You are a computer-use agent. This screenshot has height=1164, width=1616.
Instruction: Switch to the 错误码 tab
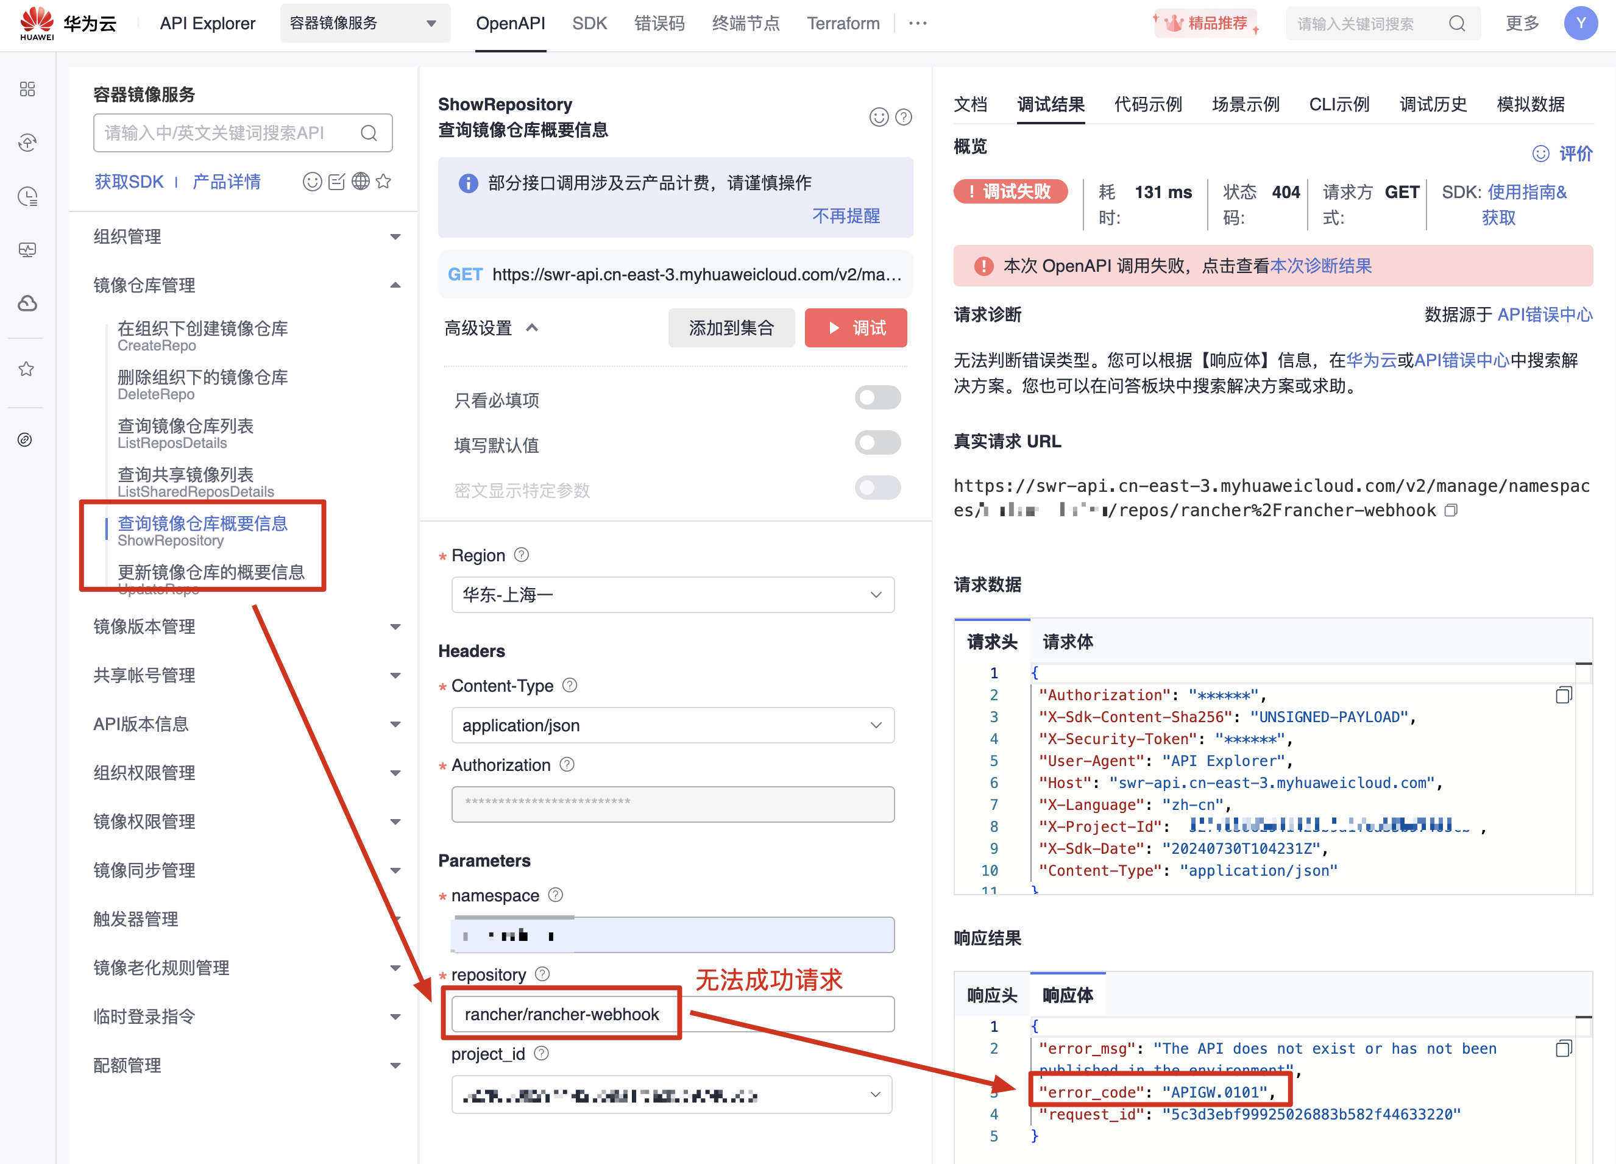pyautogui.click(x=659, y=24)
